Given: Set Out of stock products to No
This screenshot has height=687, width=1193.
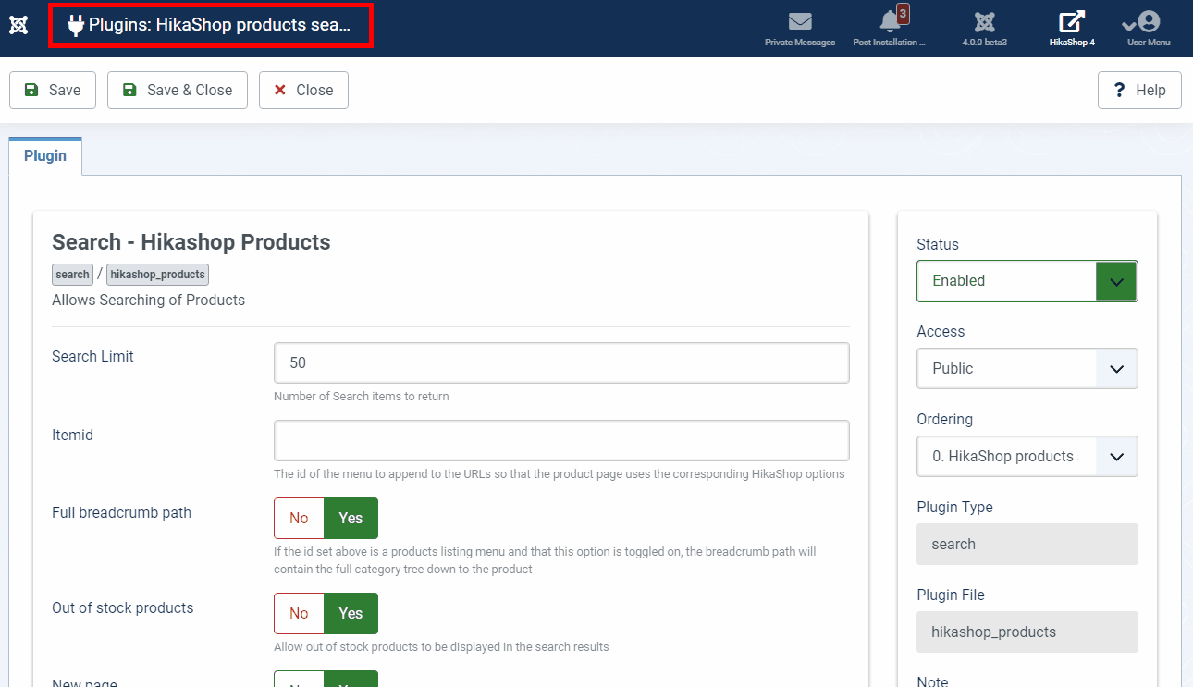Looking at the screenshot, I should (299, 613).
